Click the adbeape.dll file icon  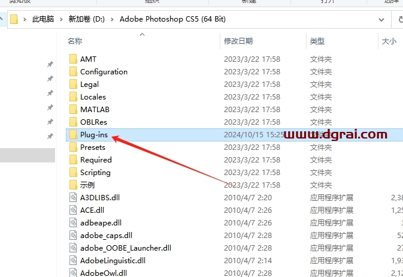(73, 222)
